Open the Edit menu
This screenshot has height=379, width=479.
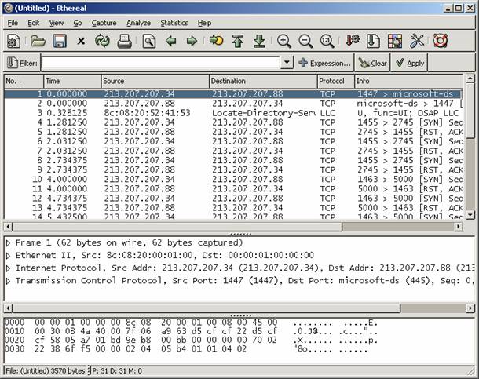(33, 23)
